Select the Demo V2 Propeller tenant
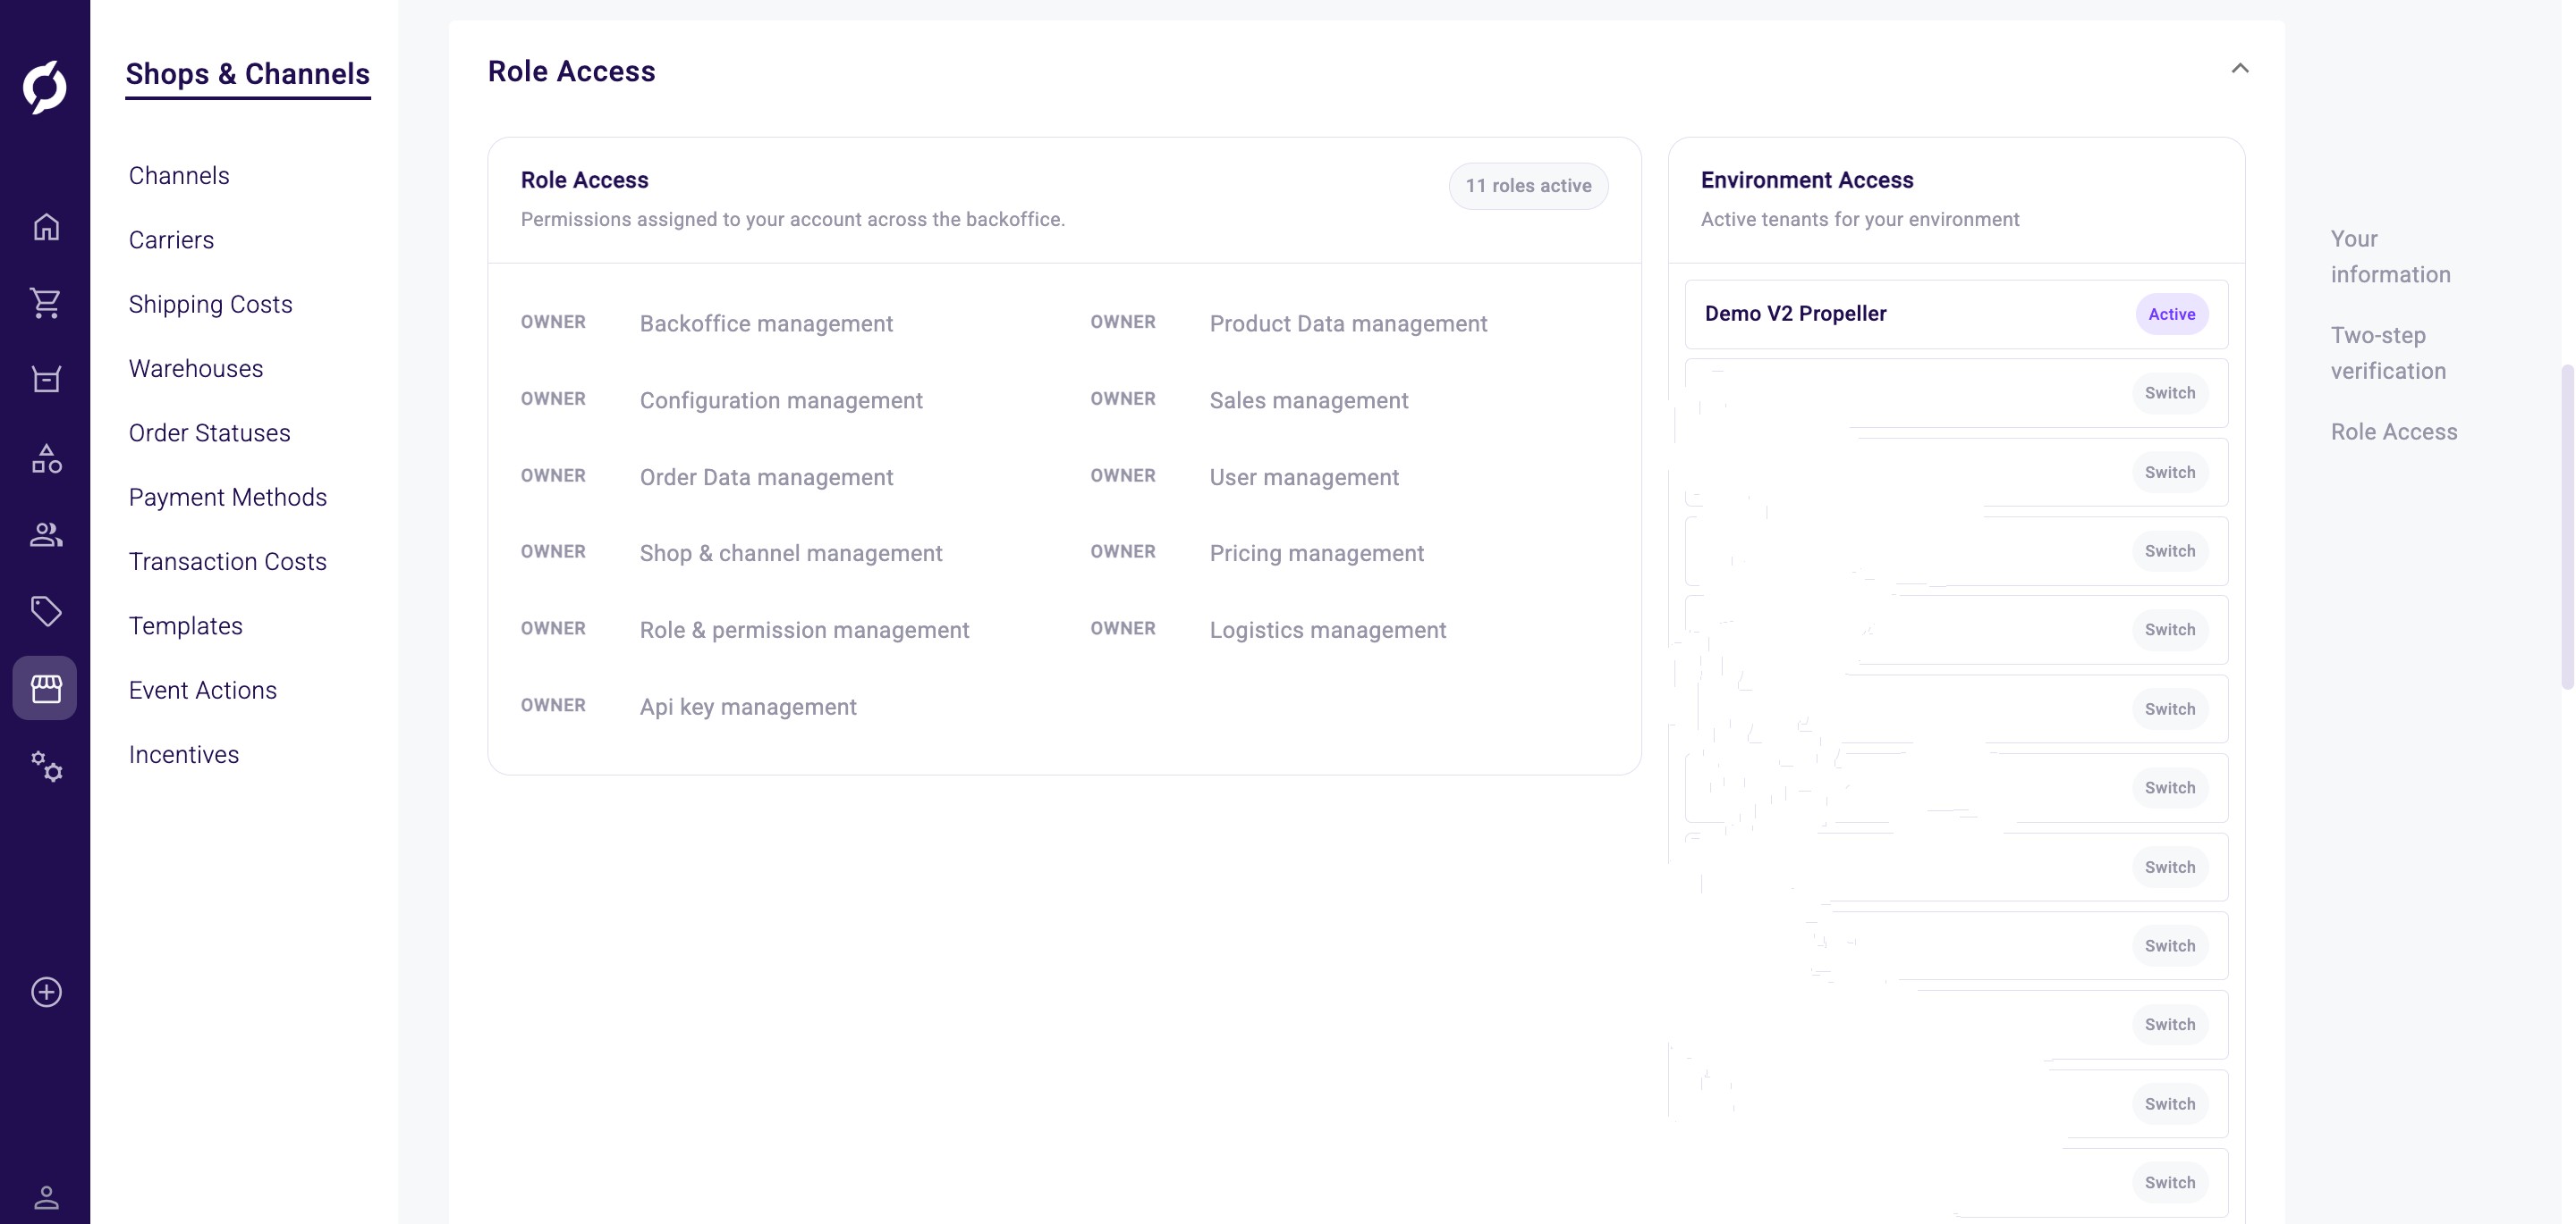Screen dimensions: 2576x1224 tap(1956, 314)
